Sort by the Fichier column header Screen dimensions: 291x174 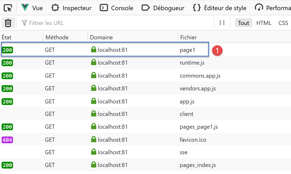click(188, 37)
